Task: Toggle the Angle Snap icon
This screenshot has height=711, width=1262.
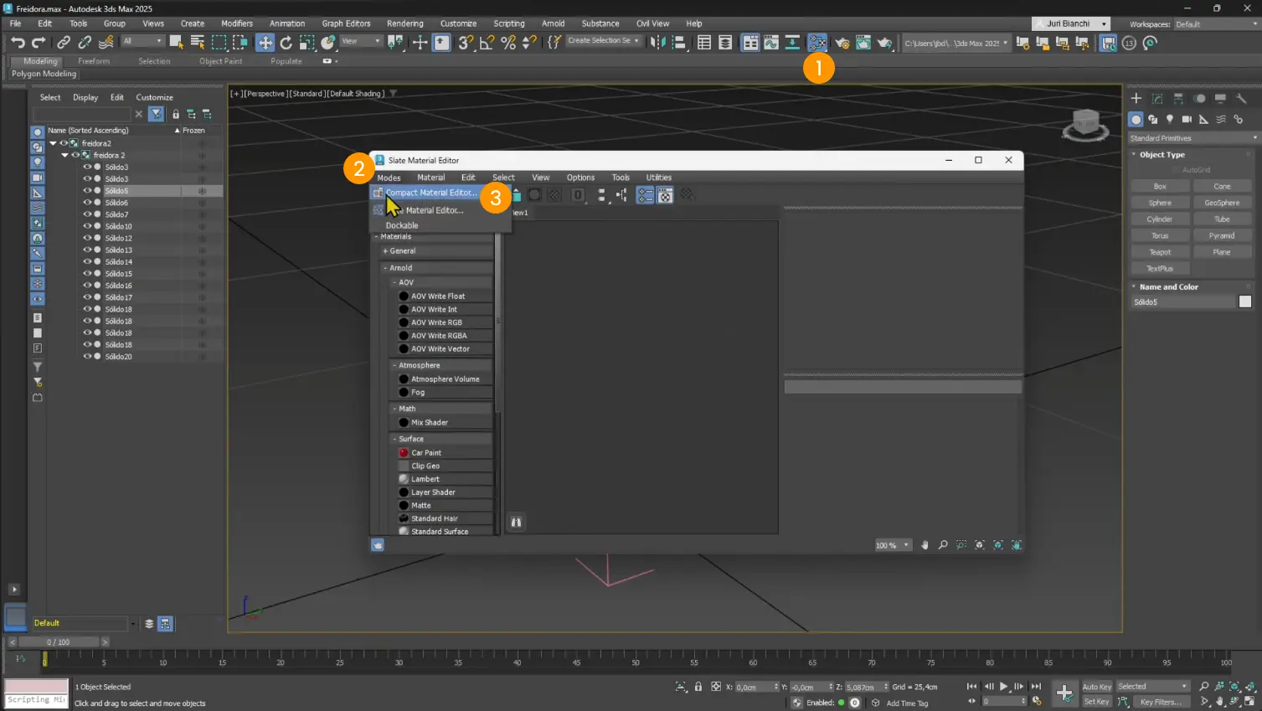Action: [487, 43]
